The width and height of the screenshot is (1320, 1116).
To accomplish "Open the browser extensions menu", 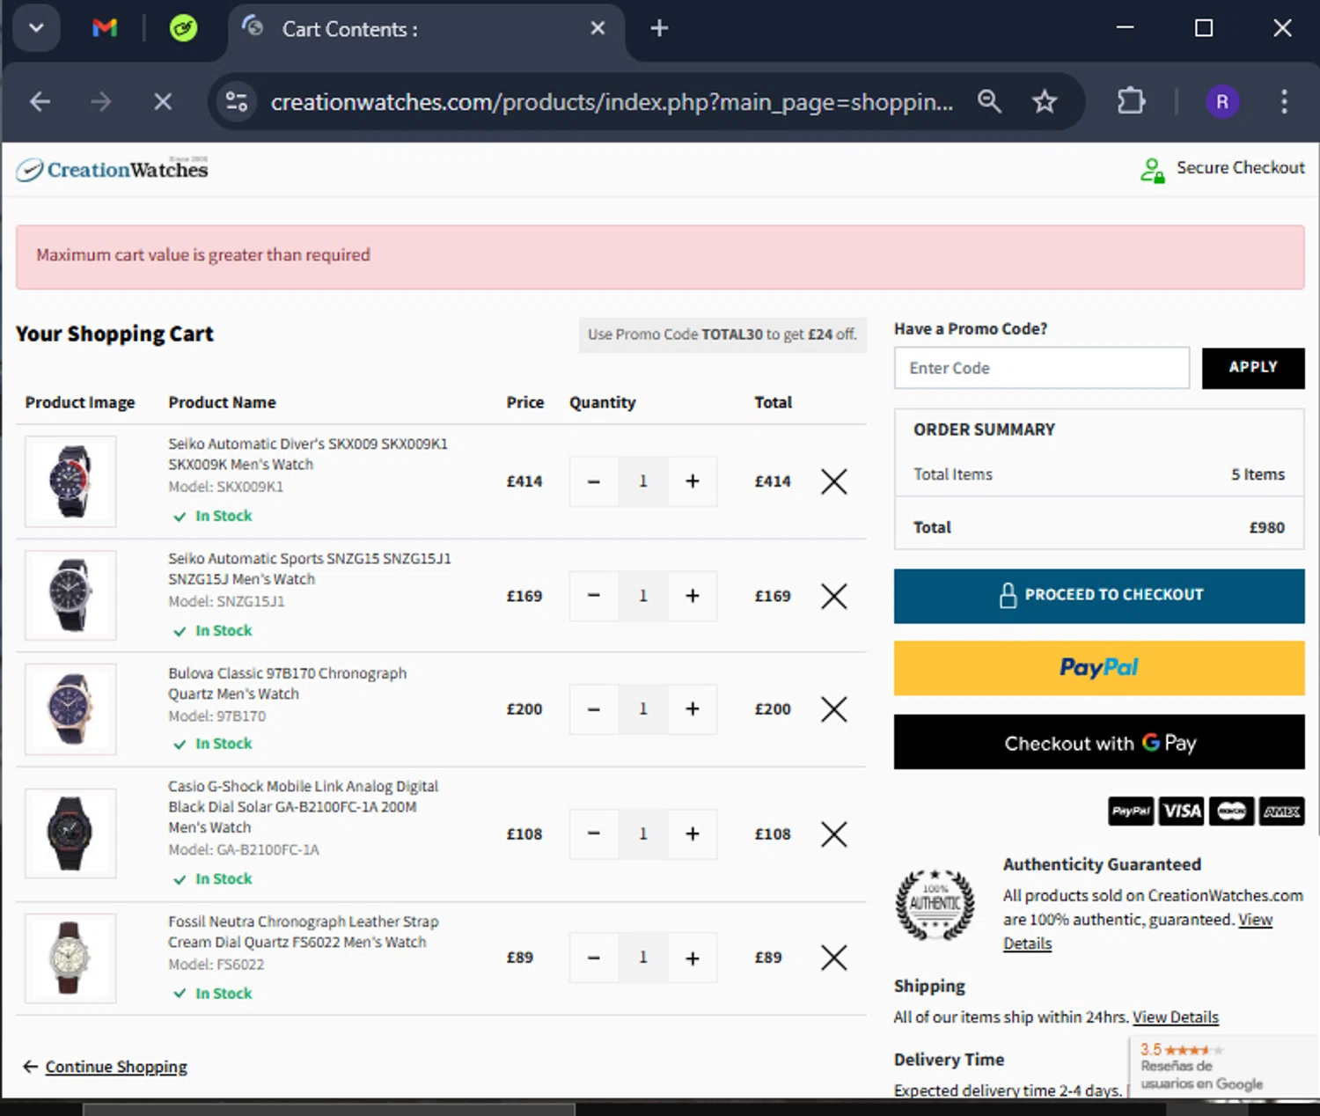I will click(1131, 102).
